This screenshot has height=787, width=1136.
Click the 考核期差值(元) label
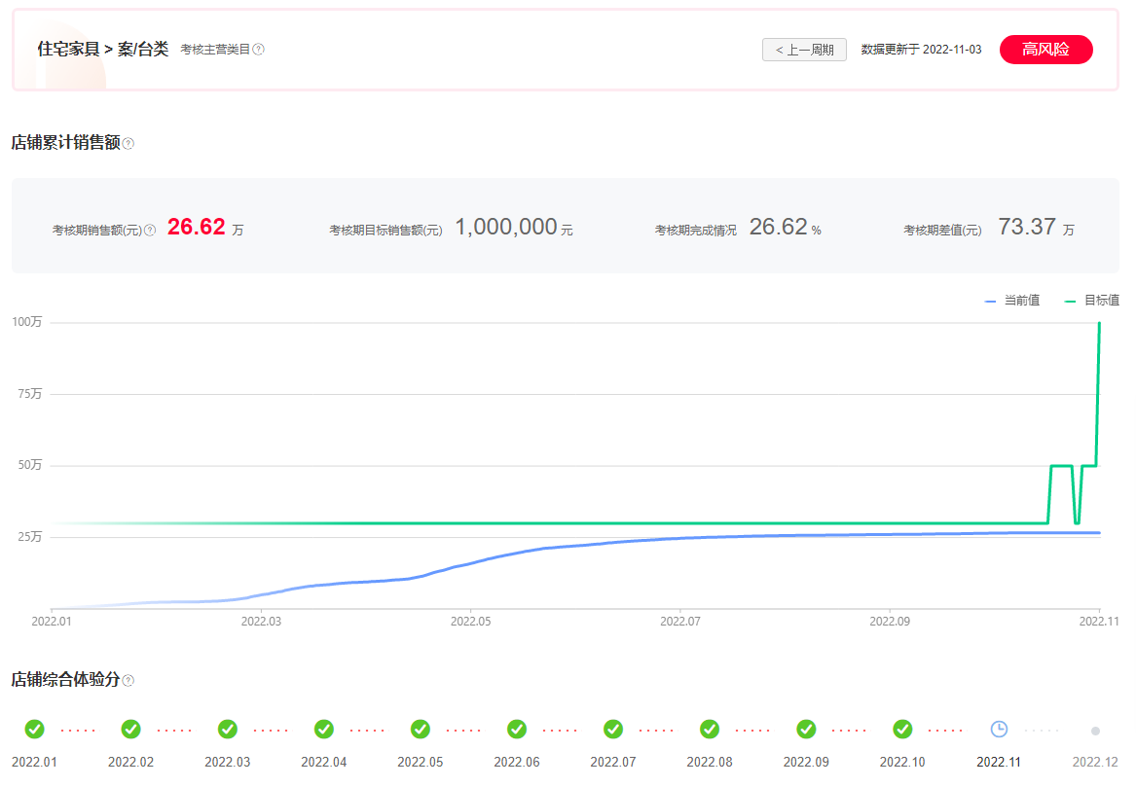coord(942,231)
